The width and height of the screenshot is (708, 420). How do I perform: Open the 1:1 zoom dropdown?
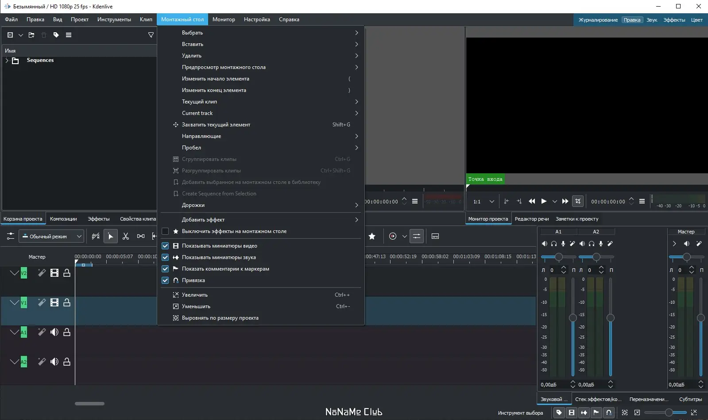tap(484, 202)
